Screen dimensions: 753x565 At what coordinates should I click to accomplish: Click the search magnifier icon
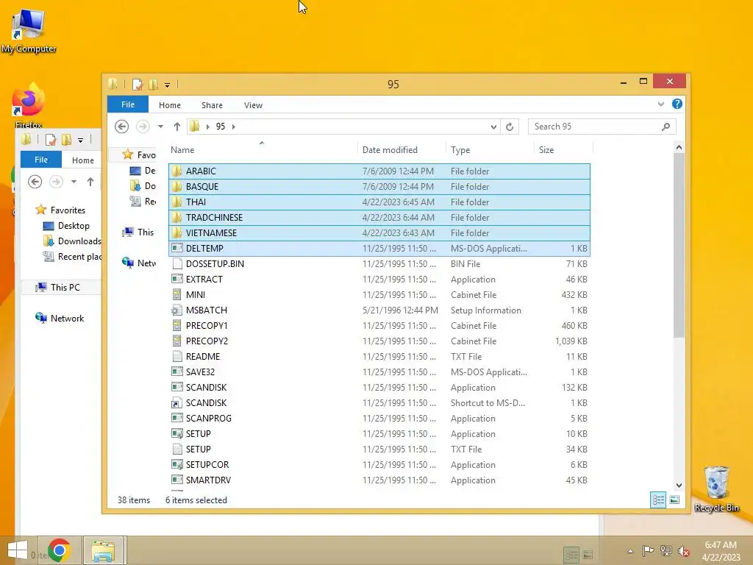point(665,127)
